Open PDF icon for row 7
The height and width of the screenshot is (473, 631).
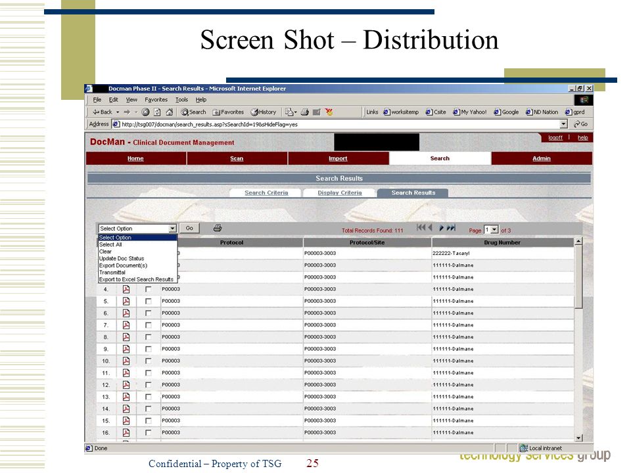[126, 325]
